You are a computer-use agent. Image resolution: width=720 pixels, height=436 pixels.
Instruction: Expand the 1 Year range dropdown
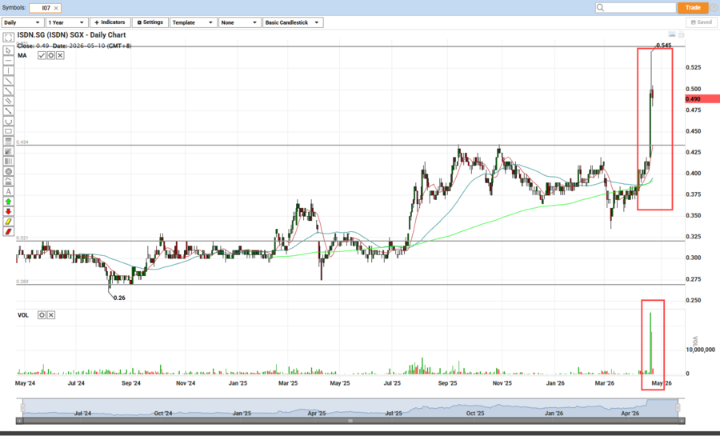pyautogui.click(x=66, y=22)
